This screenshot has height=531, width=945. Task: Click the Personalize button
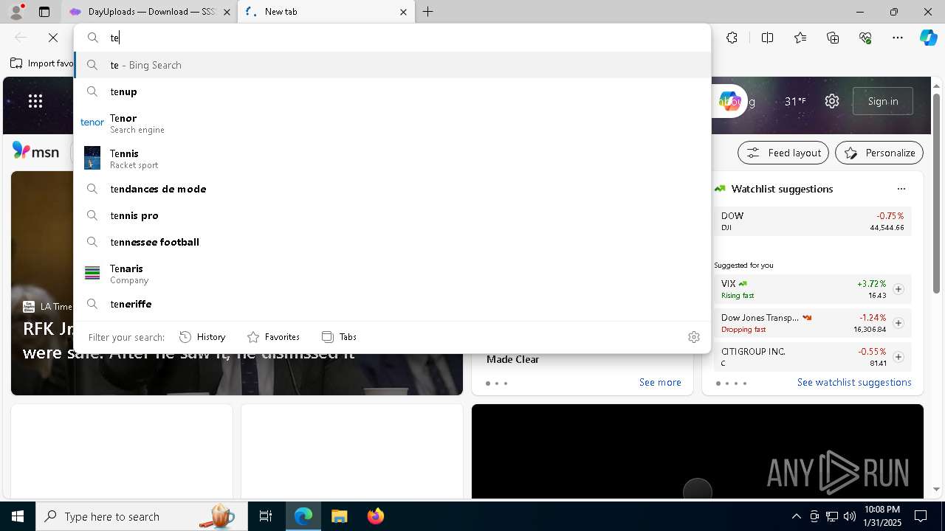point(879,153)
